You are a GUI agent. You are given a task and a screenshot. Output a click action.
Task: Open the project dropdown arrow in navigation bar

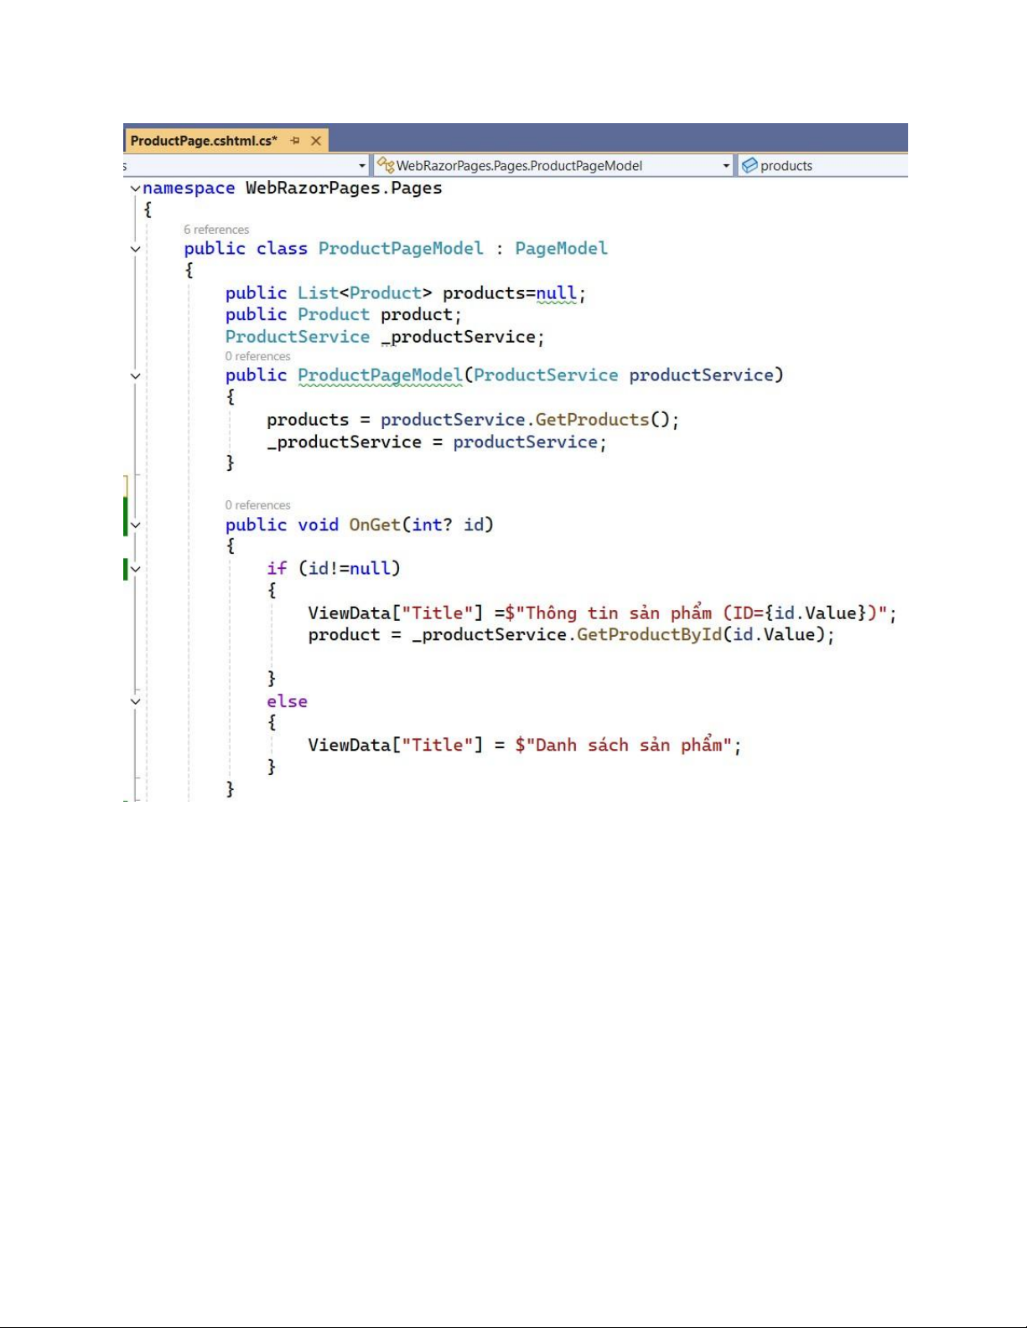362,166
